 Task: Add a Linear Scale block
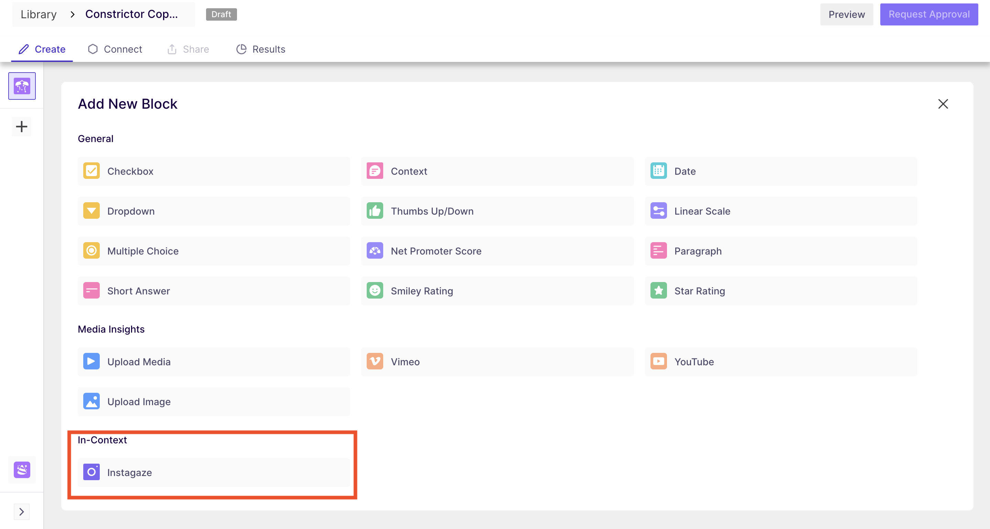click(x=781, y=211)
